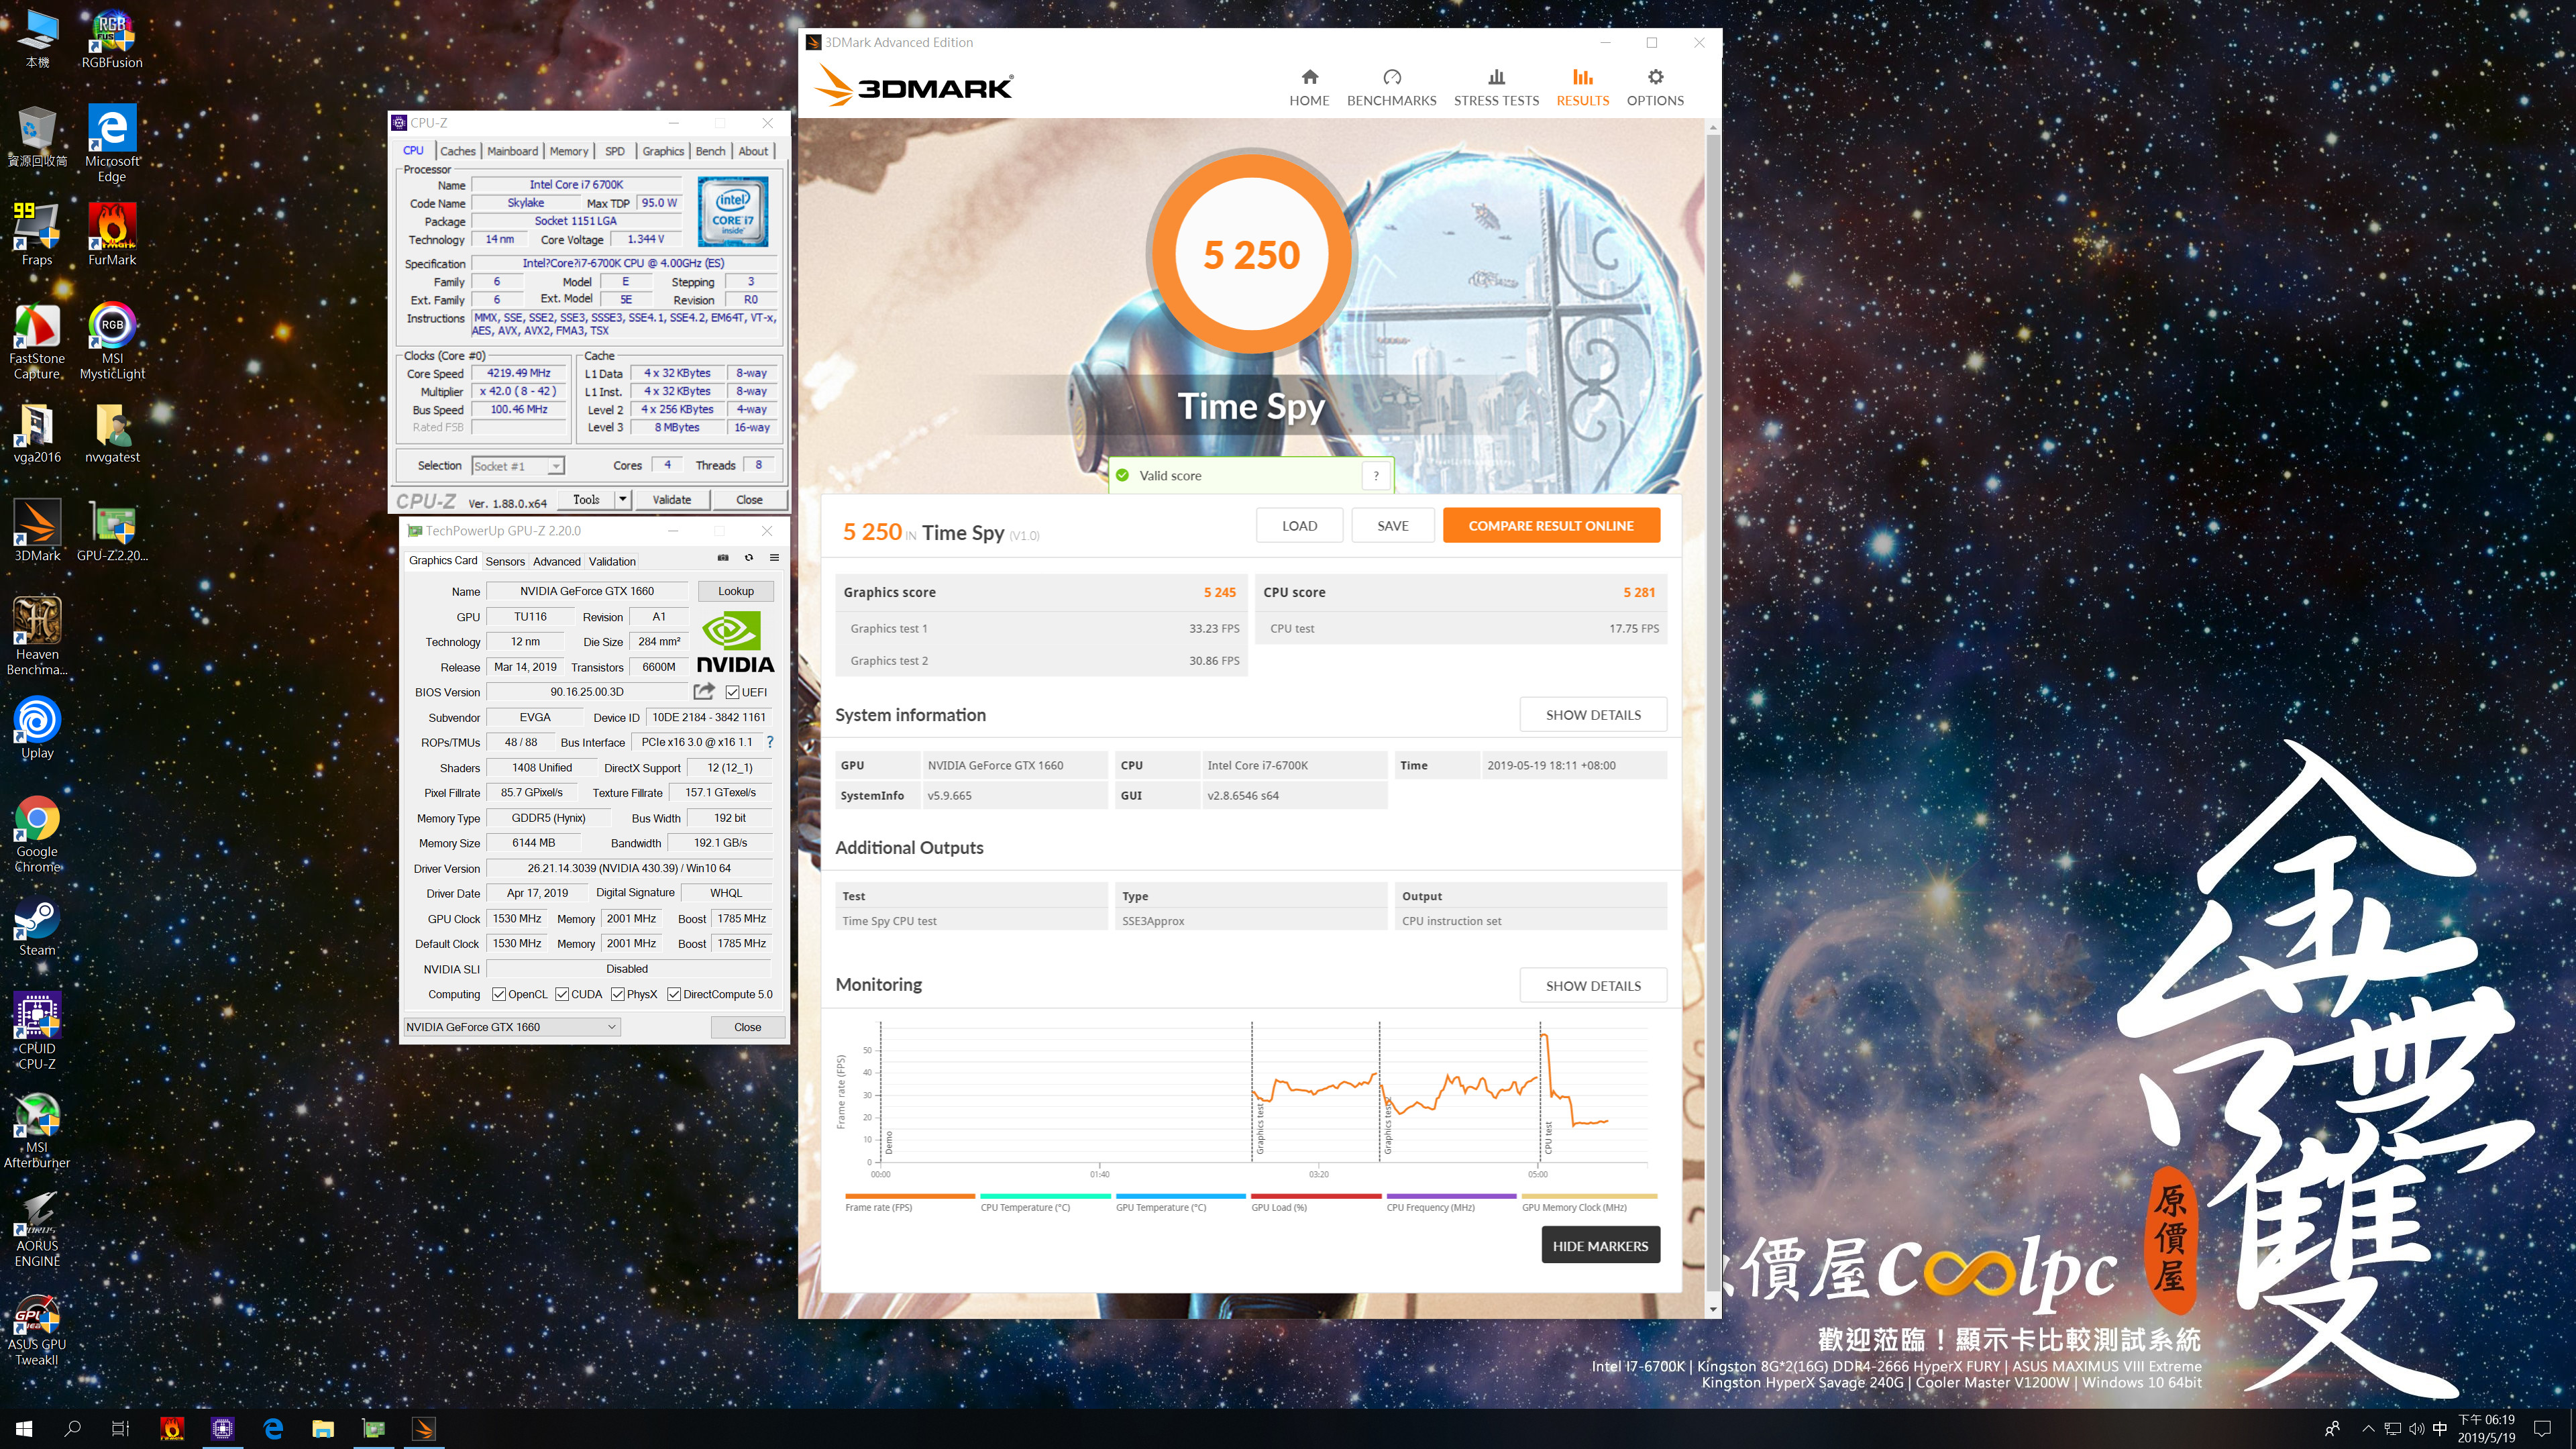Toggle DirectCompute 5.0 checkbox
Screen dimensions: 2576x1449
674,994
